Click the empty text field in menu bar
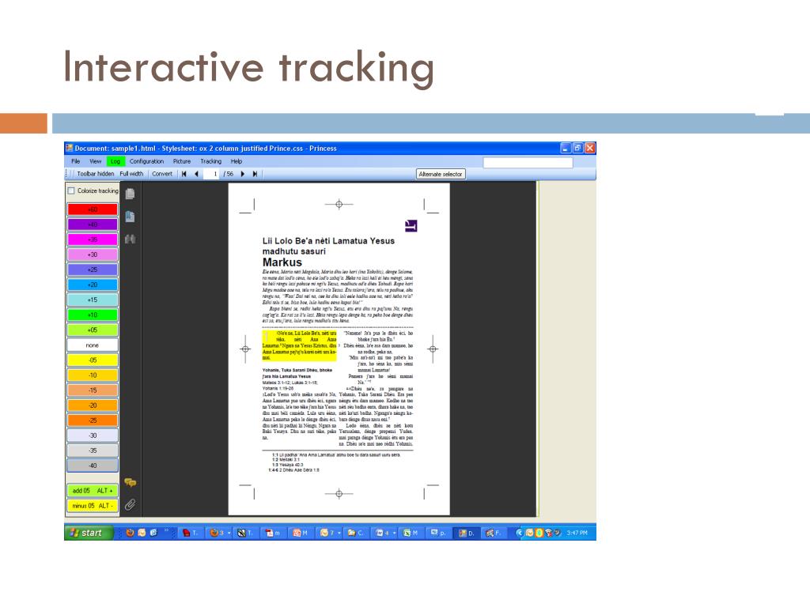 (x=528, y=163)
